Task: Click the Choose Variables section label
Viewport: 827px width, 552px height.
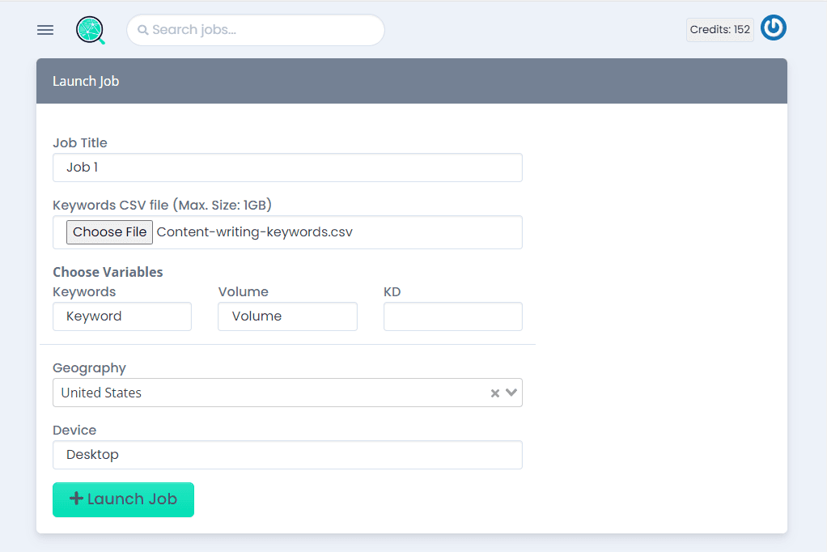Action: pos(108,271)
